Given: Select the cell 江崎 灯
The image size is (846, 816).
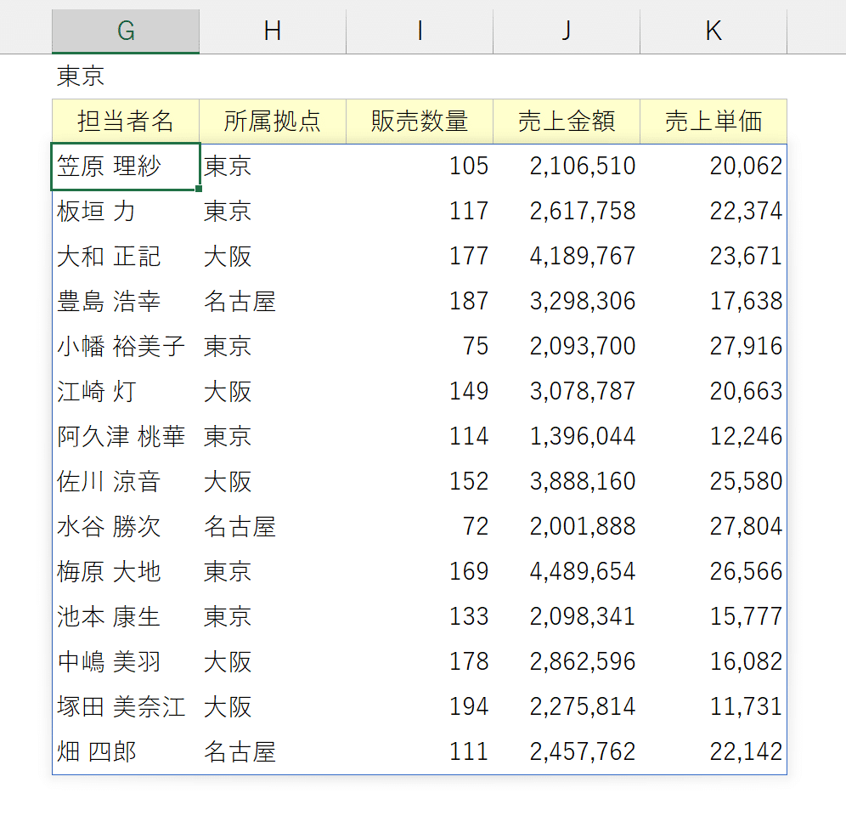Looking at the screenshot, I should tap(126, 392).
